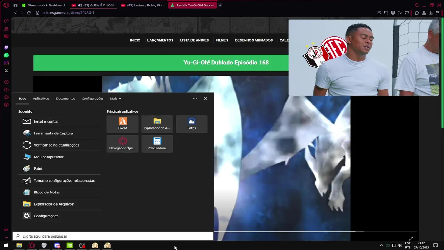This screenshot has height=250, width=444.
Task: Open Navegador Opera app tile
Action: click(123, 144)
